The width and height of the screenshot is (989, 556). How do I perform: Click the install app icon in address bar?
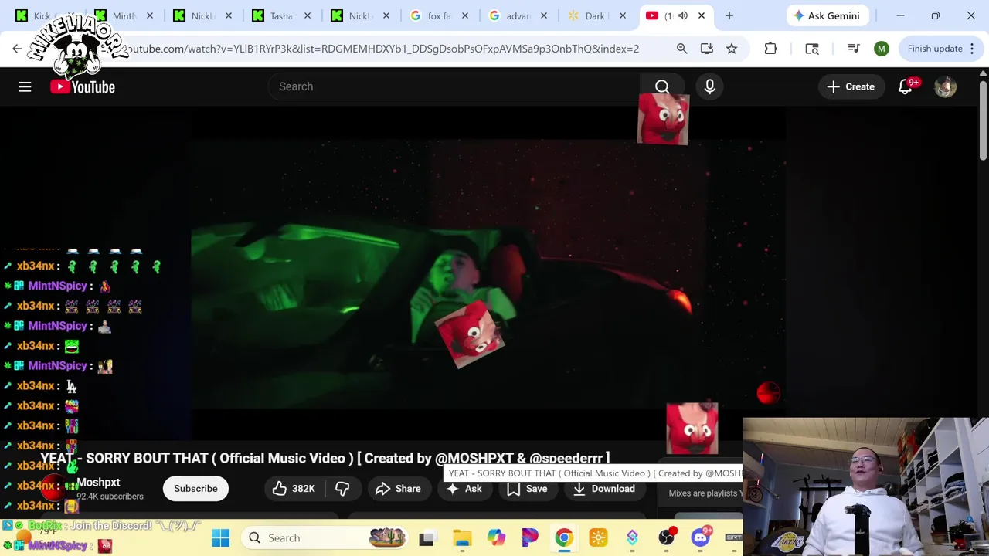coord(706,49)
